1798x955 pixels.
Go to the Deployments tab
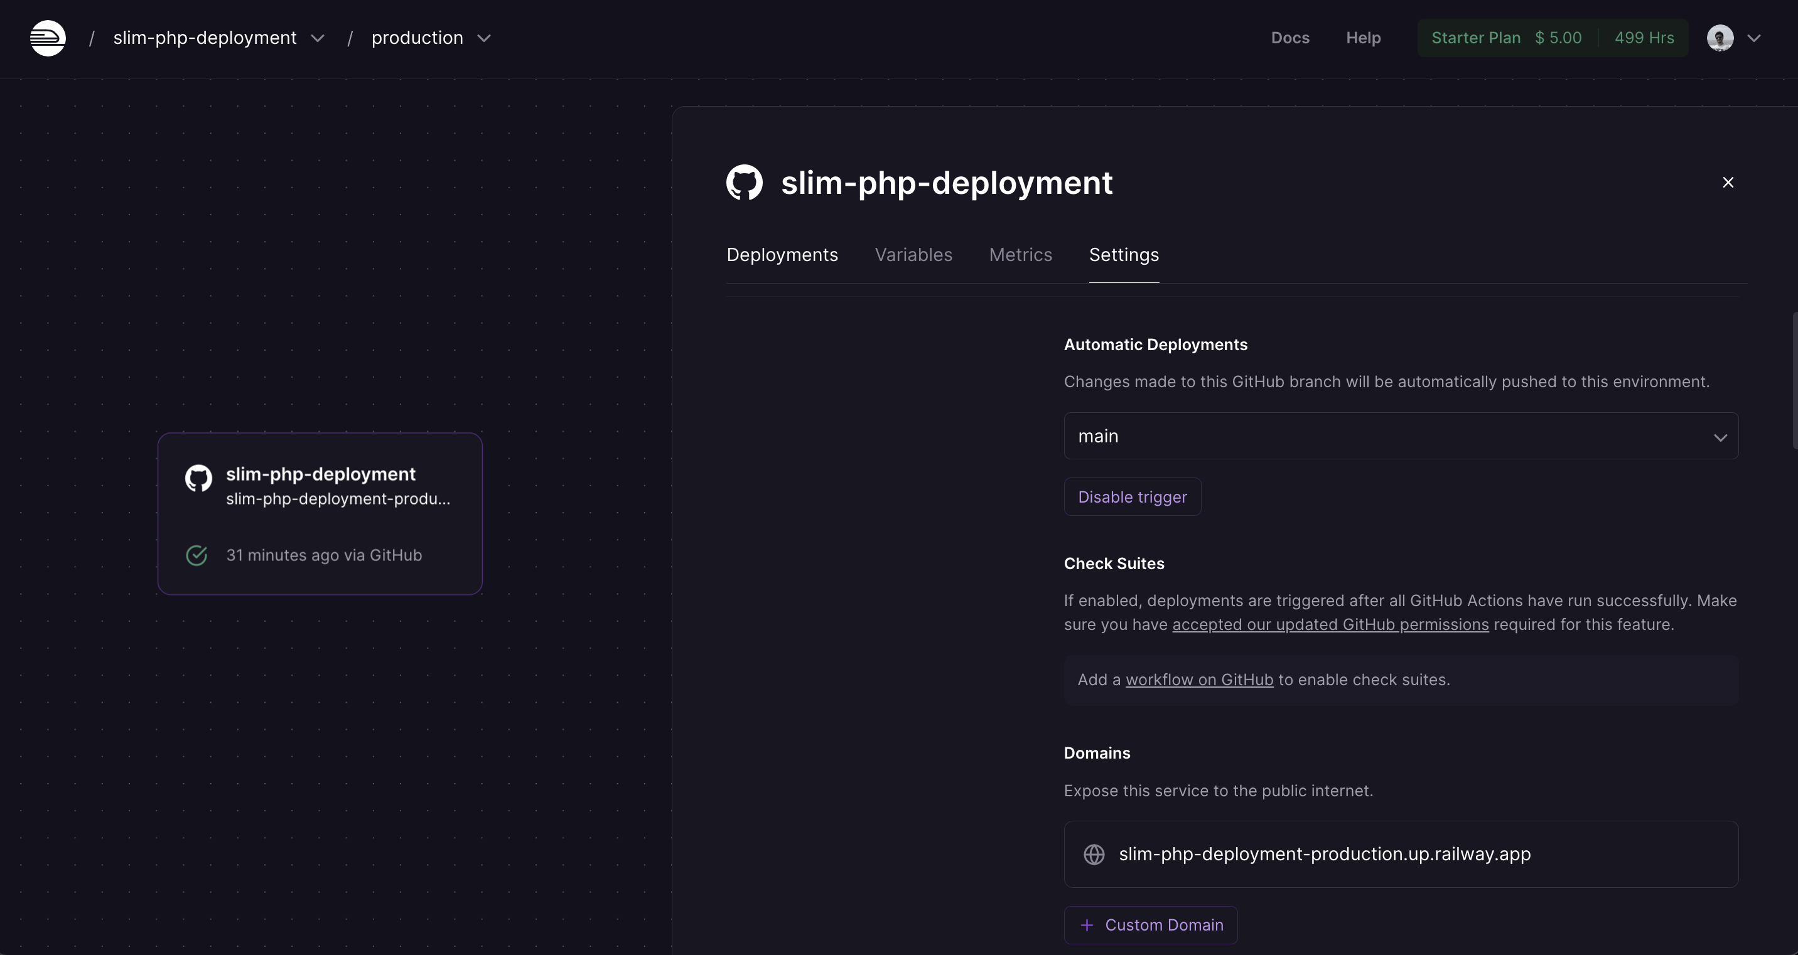(782, 255)
